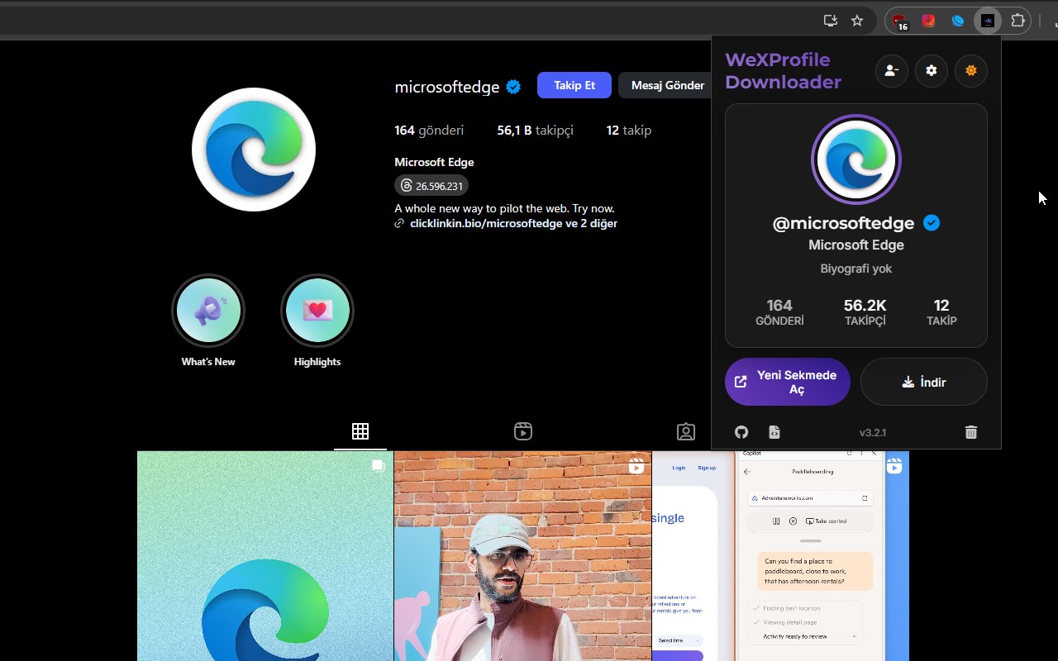Open the What's New highlight
This screenshot has width=1058, height=661.
(208, 311)
